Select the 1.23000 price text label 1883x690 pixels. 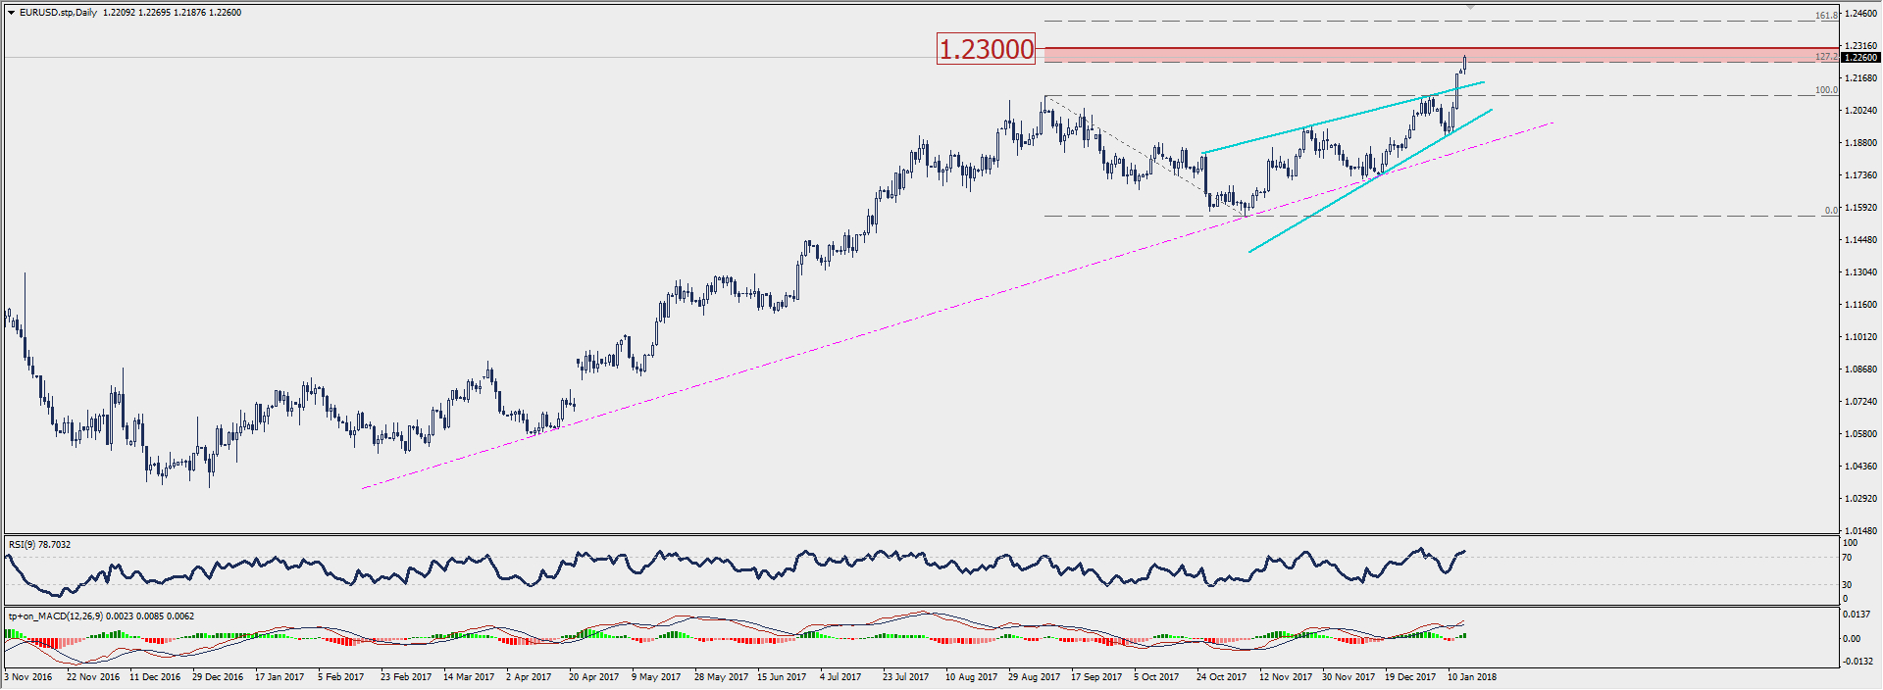[x=987, y=49]
